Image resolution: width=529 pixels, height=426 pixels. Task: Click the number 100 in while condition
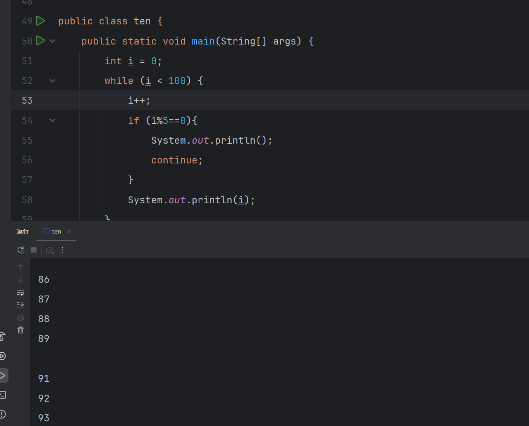(177, 81)
